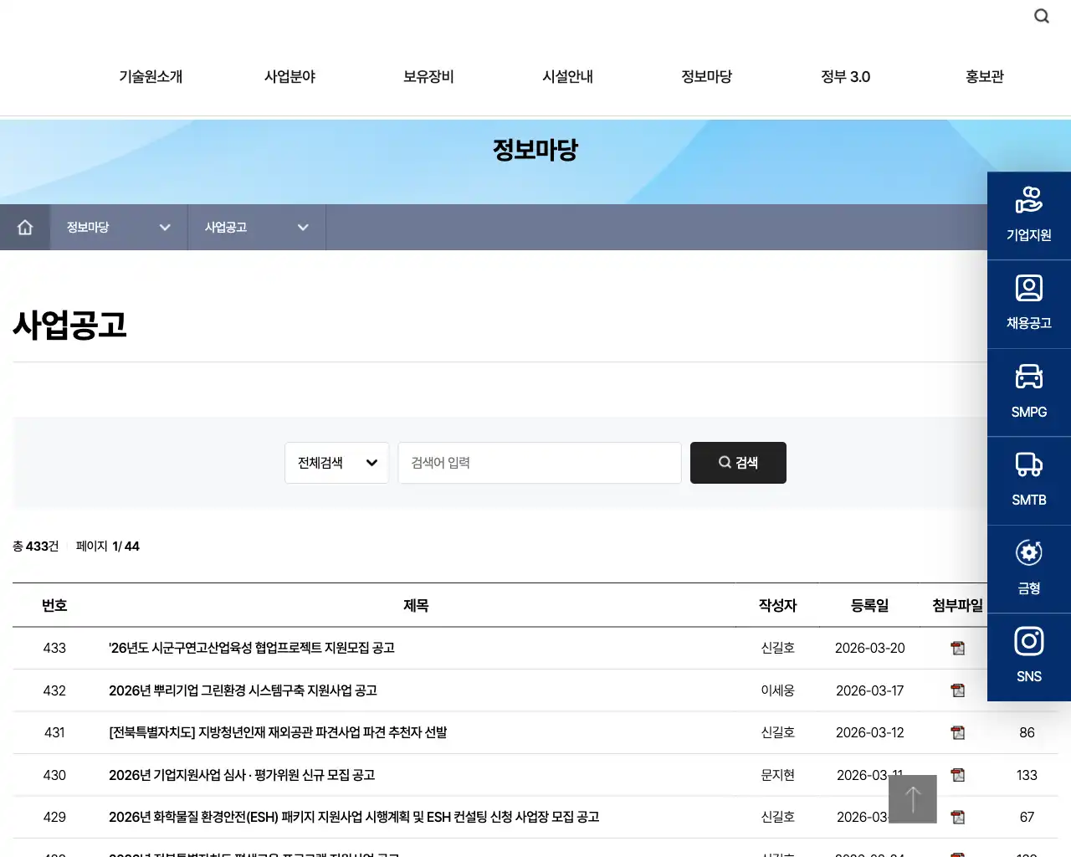The height and width of the screenshot is (857, 1071).
Task: Switch to the 정부 3.0 section
Action: tap(845, 76)
